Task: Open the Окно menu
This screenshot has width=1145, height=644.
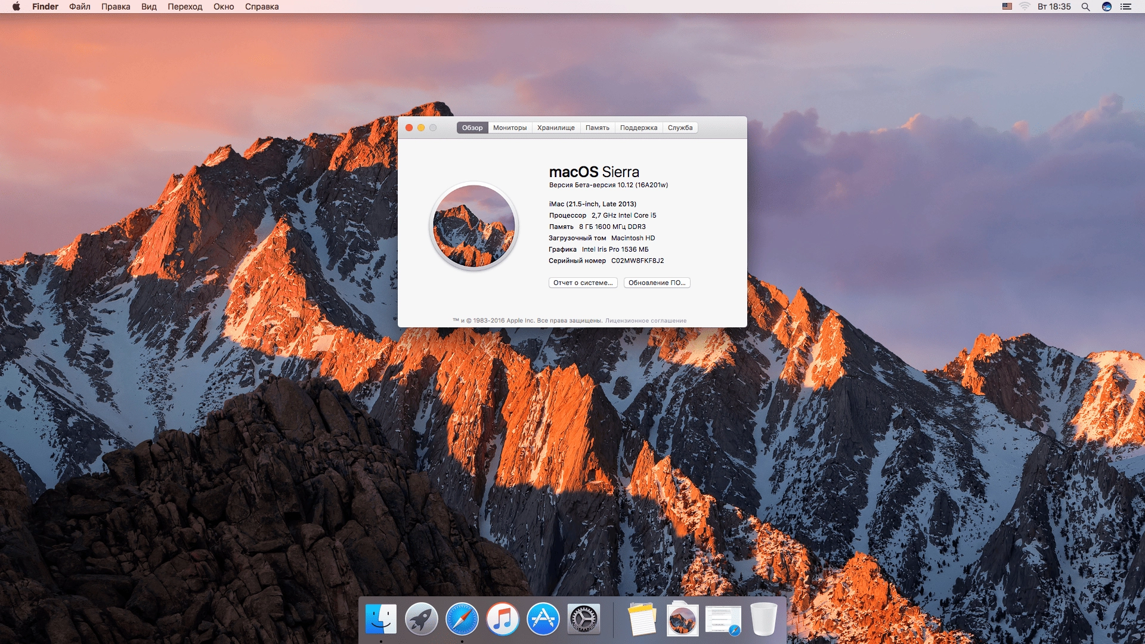Action: [x=224, y=7]
